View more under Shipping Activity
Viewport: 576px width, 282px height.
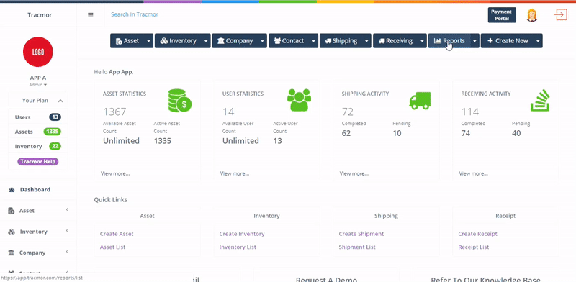[x=354, y=173]
